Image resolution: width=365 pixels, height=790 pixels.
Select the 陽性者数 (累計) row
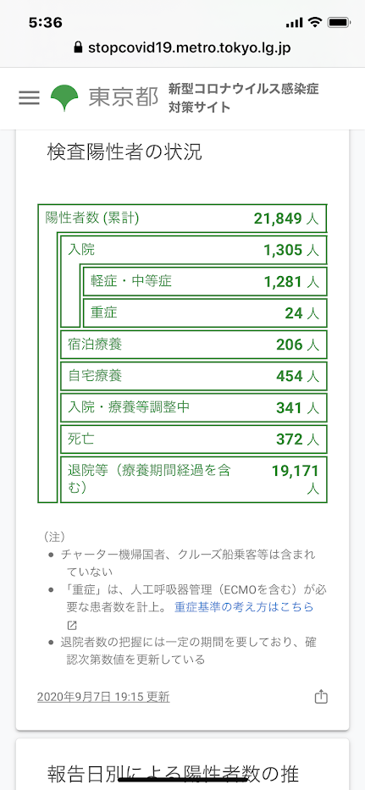pos(183,218)
